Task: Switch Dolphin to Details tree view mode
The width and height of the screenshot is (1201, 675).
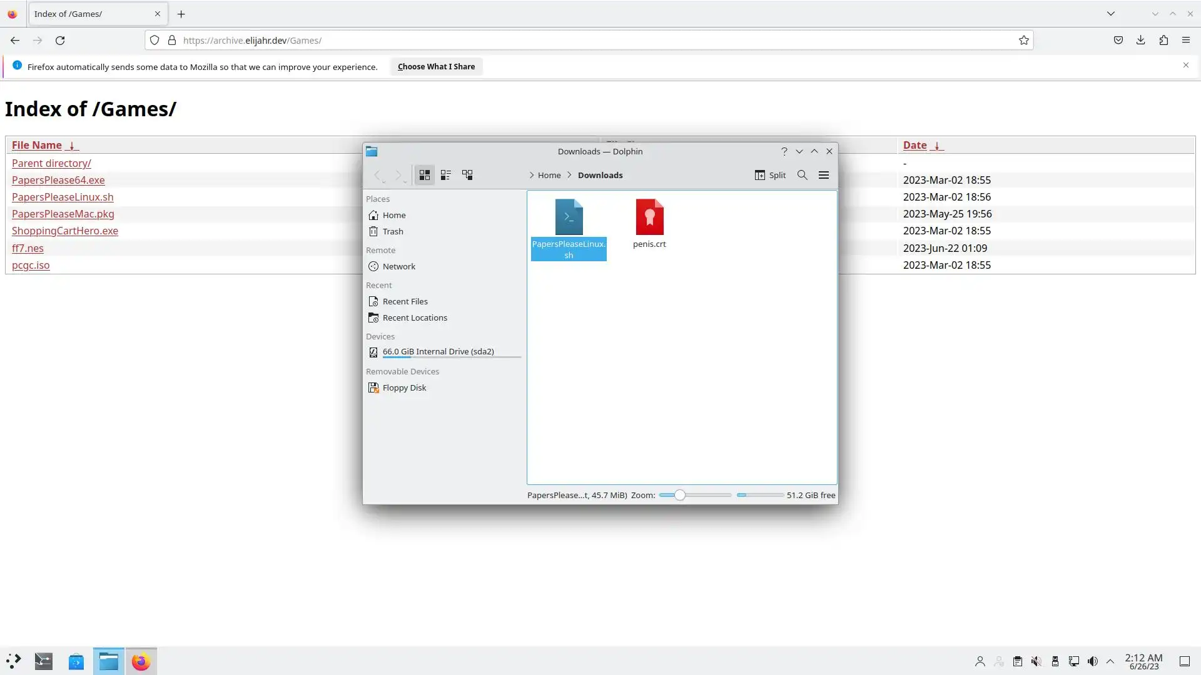Action: pyautogui.click(x=467, y=175)
